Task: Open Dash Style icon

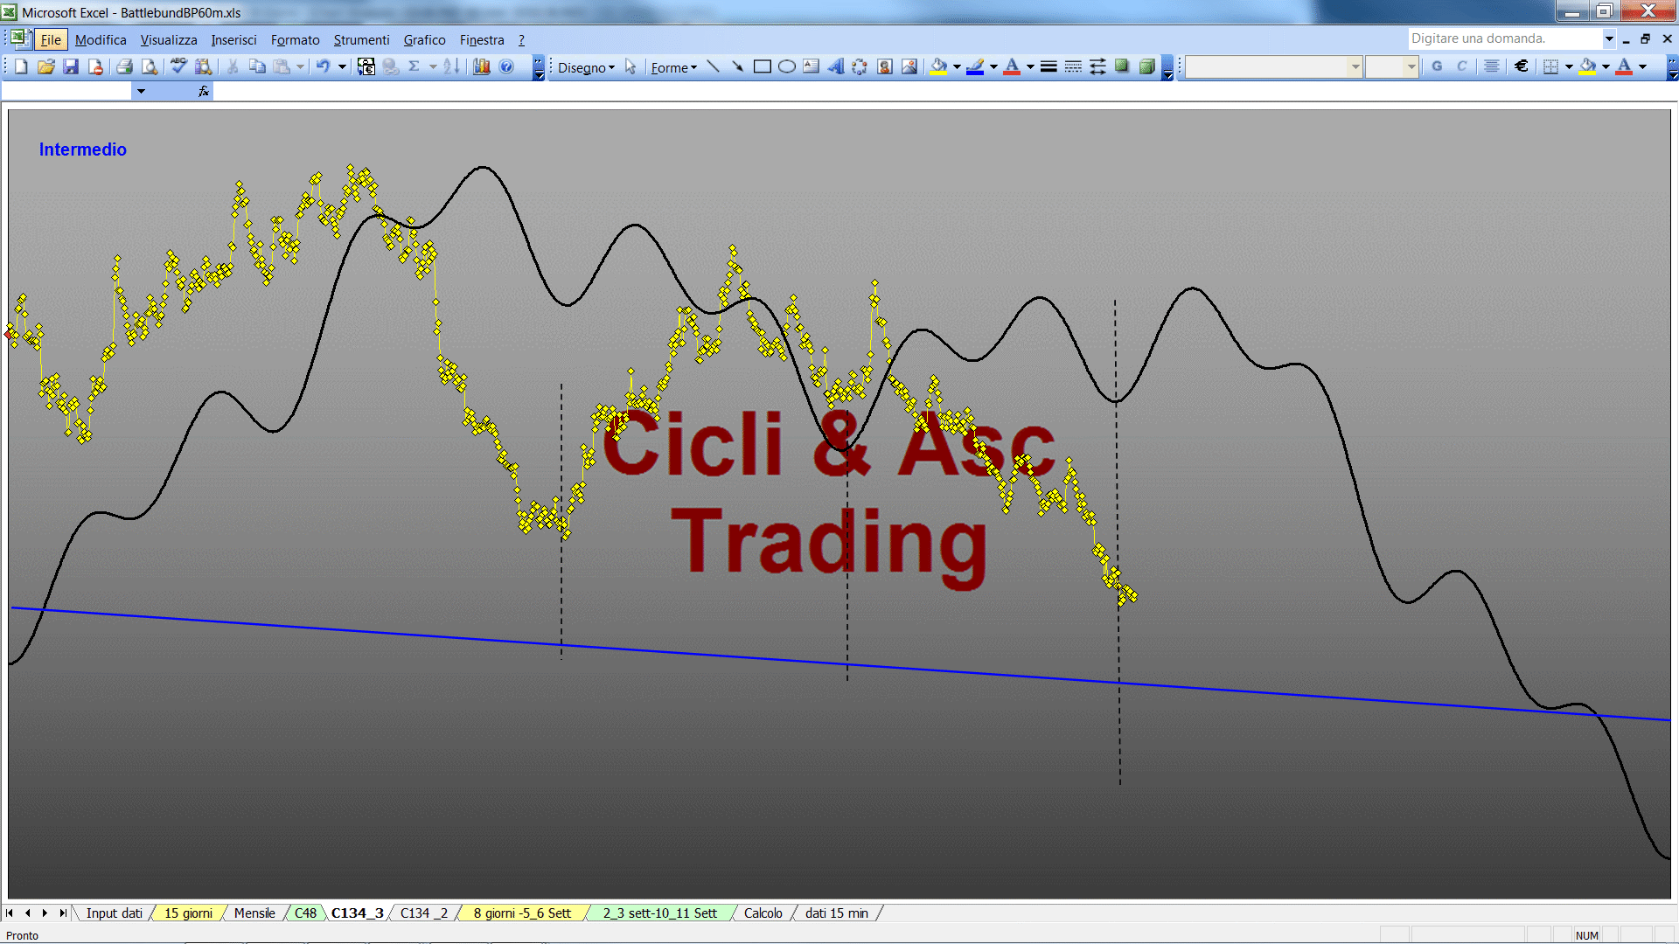Action: [1073, 66]
